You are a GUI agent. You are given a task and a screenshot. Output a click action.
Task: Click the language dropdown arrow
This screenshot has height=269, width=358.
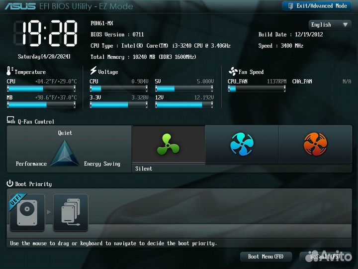click(346, 24)
